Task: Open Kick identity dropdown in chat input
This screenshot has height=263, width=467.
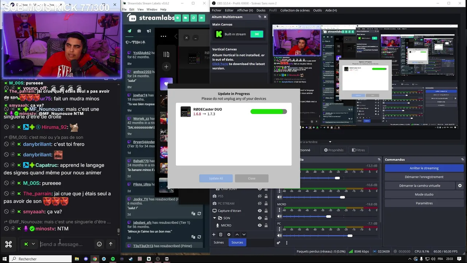Action: (30, 244)
